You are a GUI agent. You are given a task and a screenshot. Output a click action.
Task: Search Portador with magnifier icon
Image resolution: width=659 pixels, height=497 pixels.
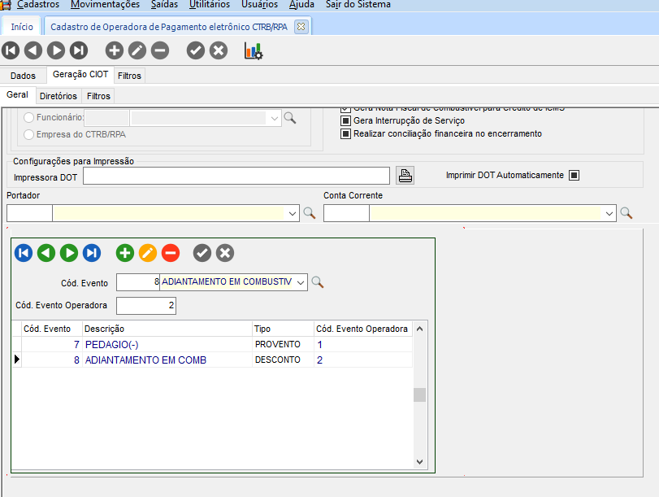(310, 213)
